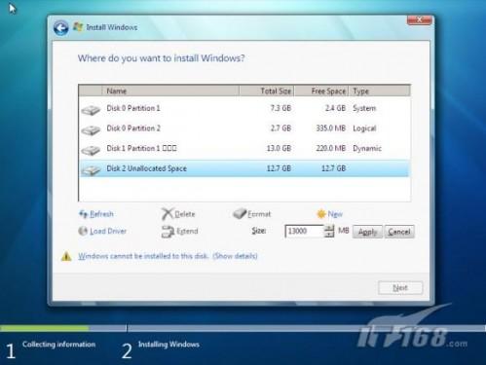Click the 220.0 MB free space cell

point(331,149)
